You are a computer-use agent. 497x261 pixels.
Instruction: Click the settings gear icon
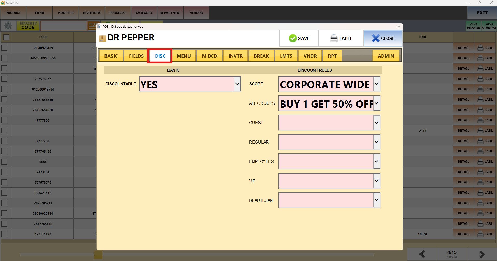8,26
